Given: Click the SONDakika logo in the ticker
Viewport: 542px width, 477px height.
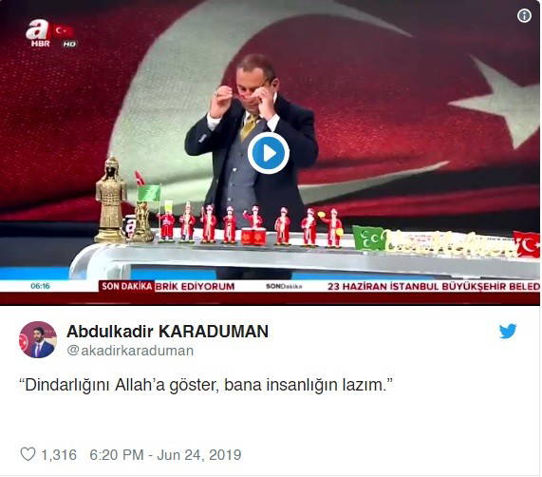Looking at the screenshot, I should (284, 286).
